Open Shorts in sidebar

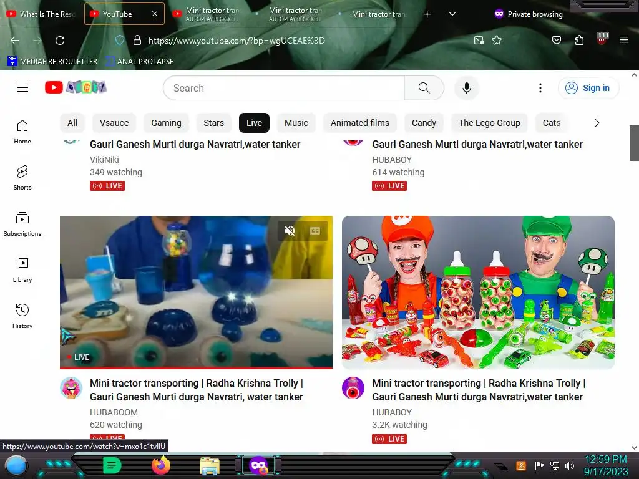point(22,178)
